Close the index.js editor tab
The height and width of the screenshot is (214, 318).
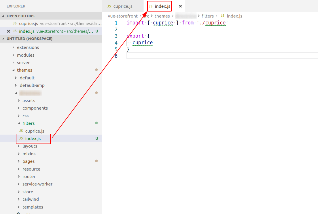point(180,6)
